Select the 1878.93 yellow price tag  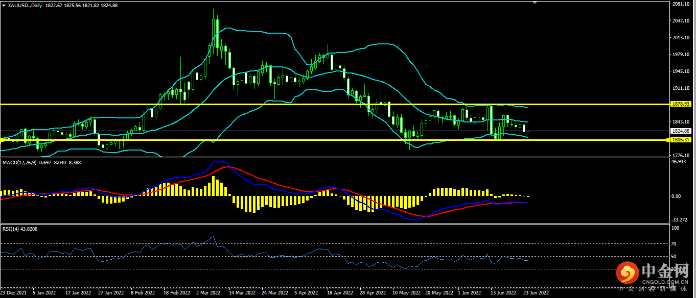click(682, 104)
